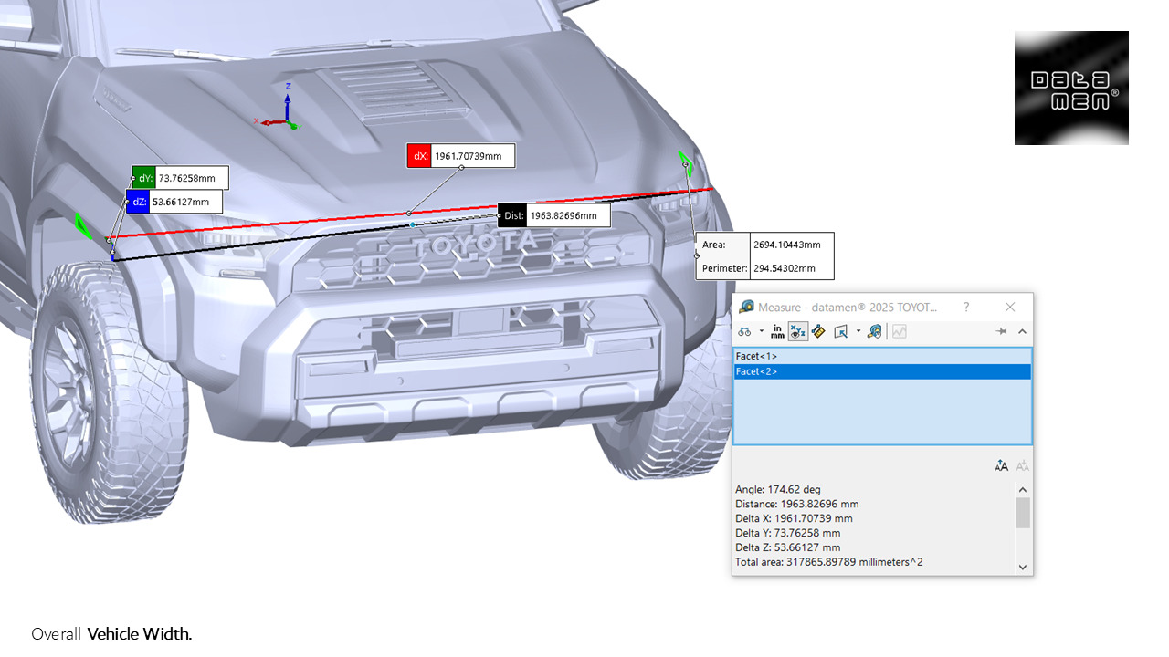Screen dimensions: 1169x657
Task: Open the Arc/Circle Measurements dropdown arrow
Action: [761, 331]
